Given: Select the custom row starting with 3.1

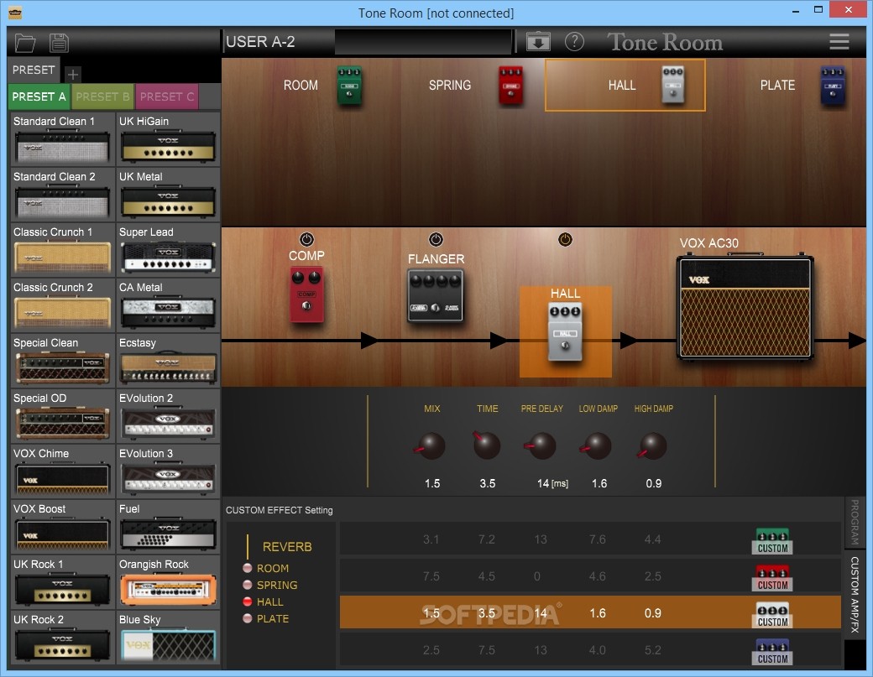Looking at the screenshot, I should coord(590,539).
